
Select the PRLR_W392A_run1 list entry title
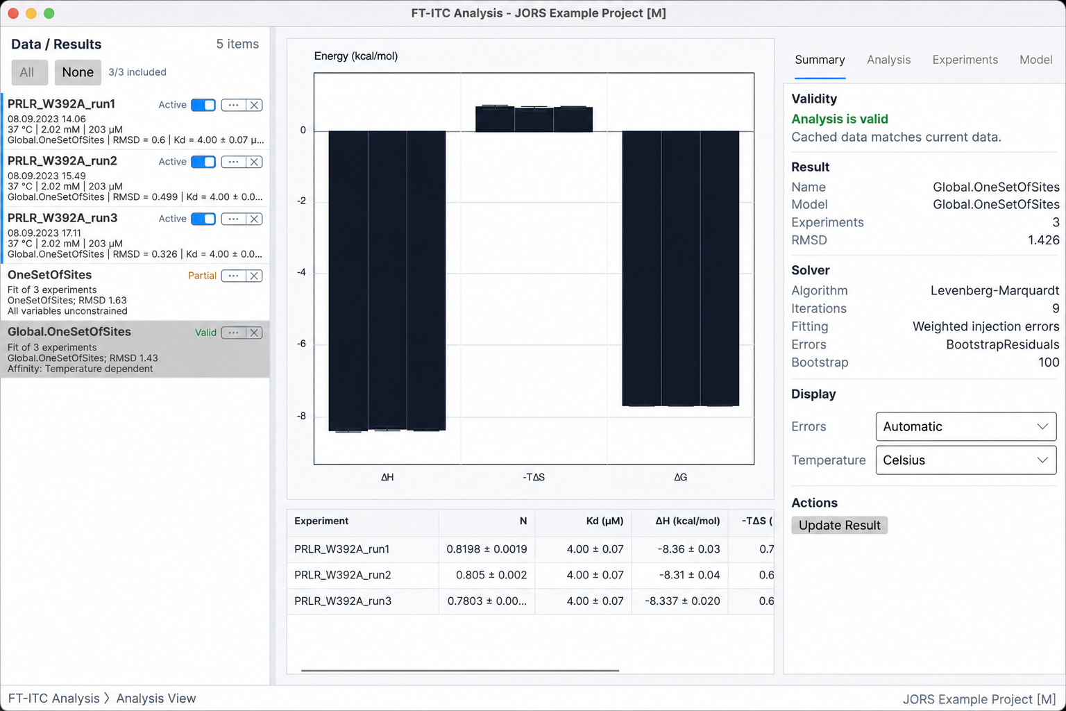[61, 104]
